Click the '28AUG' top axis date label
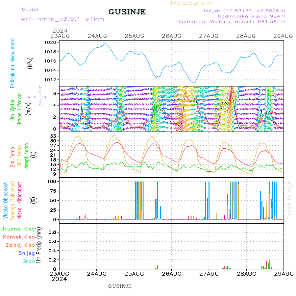The width and height of the screenshot is (296, 296). pos(246,36)
